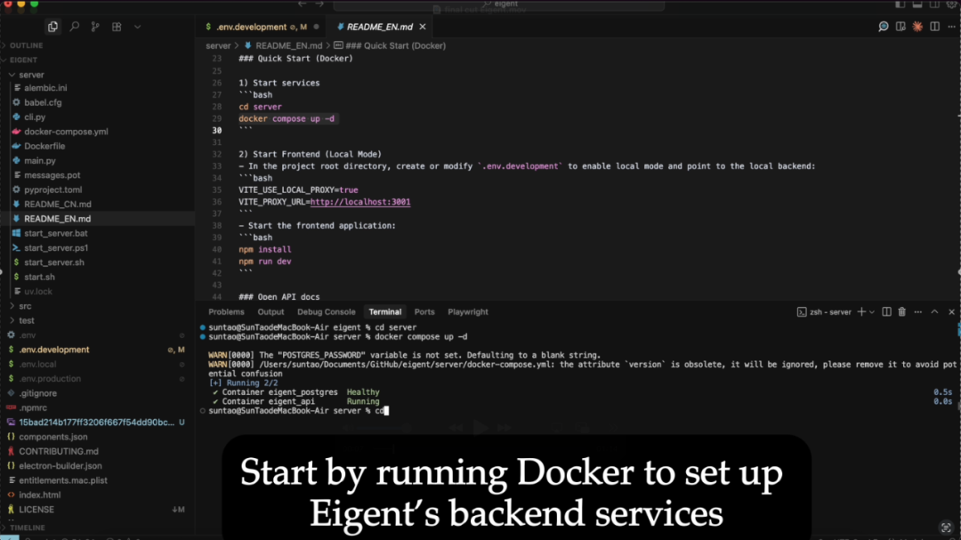
Task: Click the orange extension icon in editor toolbar
Action: [x=917, y=27]
